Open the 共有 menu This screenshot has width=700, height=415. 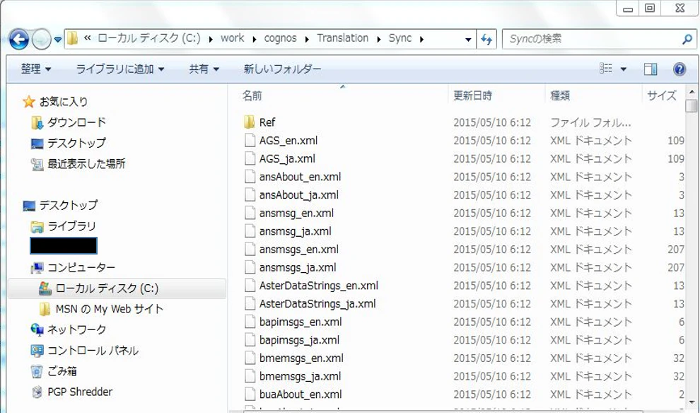(x=204, y=69)
